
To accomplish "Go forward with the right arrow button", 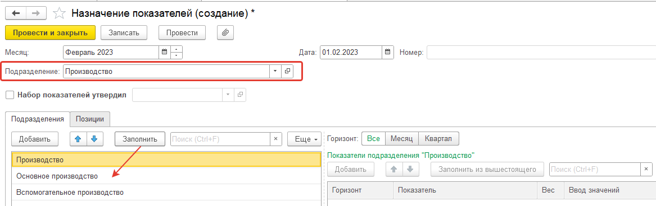I will (37, 13).
